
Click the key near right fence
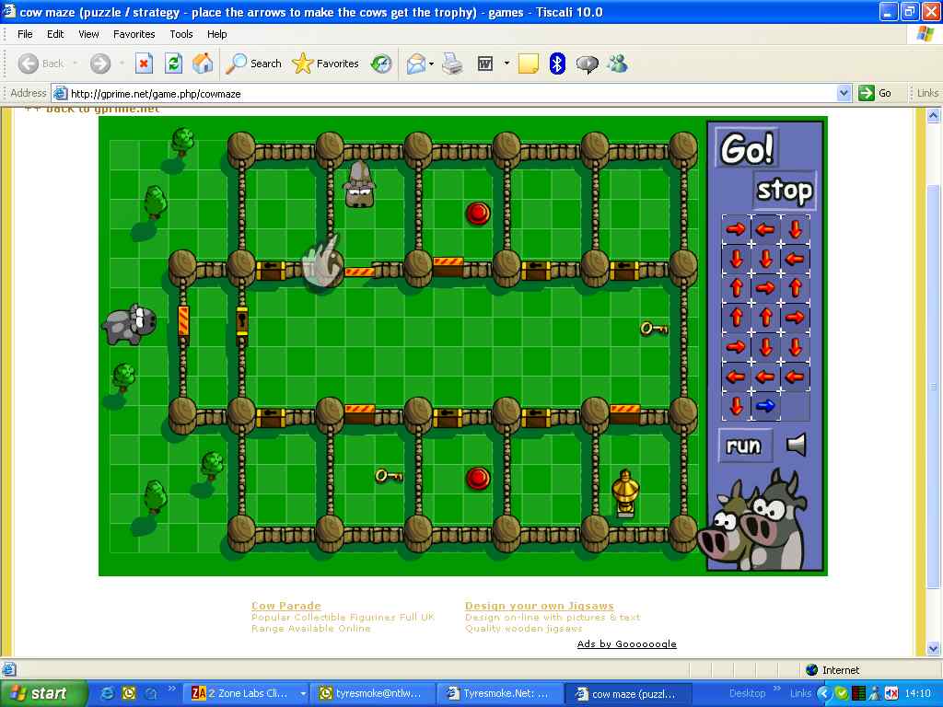pyautogui.click(x=654, y=329)
